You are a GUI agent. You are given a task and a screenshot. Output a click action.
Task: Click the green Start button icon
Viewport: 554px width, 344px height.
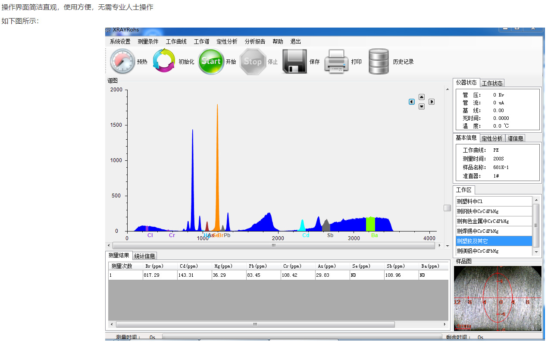(211, 62)
